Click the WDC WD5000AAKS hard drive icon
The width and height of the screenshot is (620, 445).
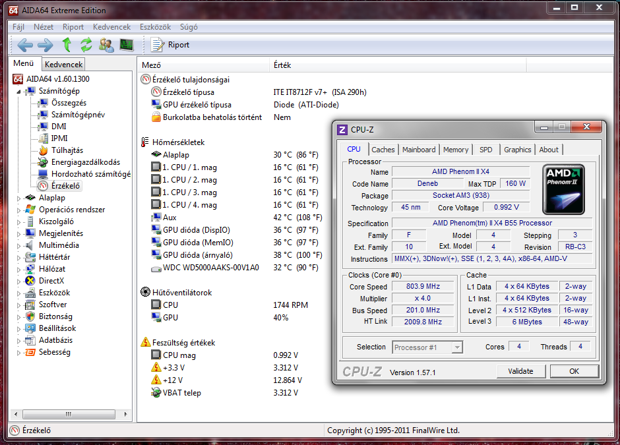(156, 268)
